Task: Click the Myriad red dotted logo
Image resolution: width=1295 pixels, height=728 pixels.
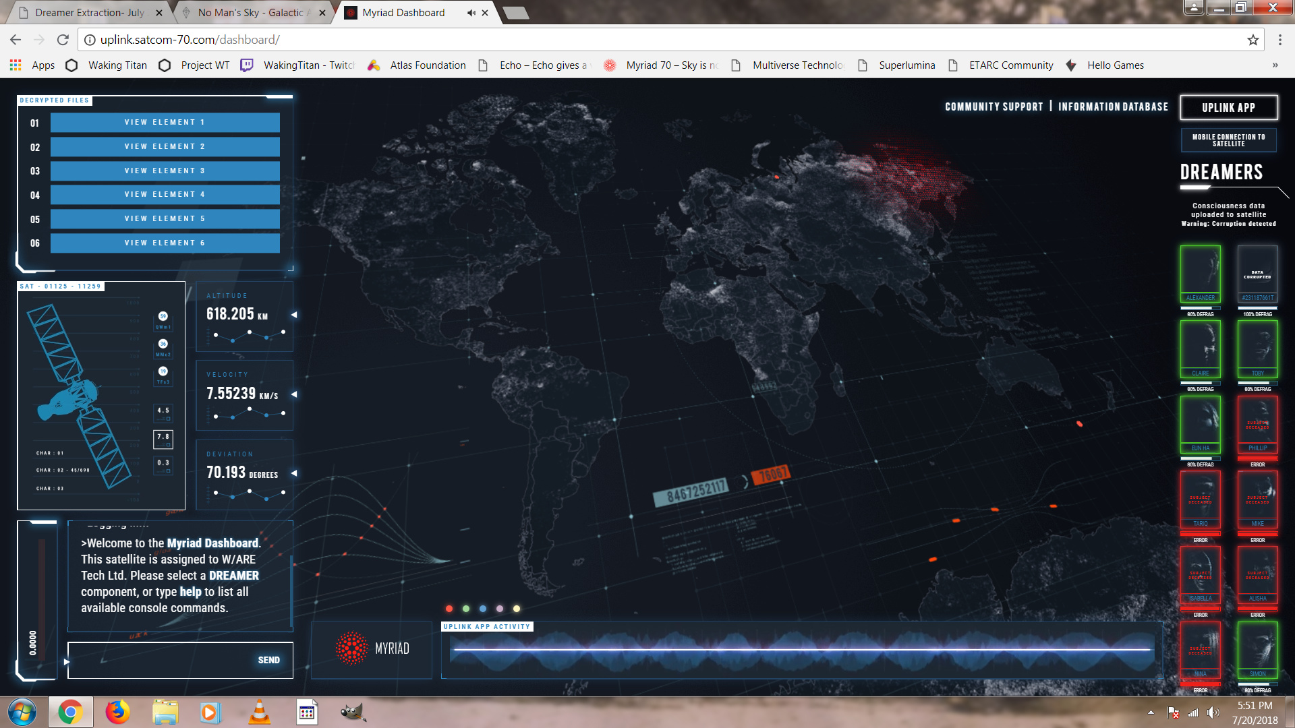Action: 351,648
